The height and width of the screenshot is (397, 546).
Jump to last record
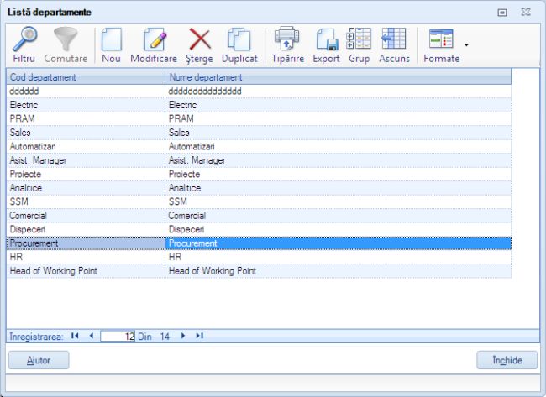tap(199, 336)
